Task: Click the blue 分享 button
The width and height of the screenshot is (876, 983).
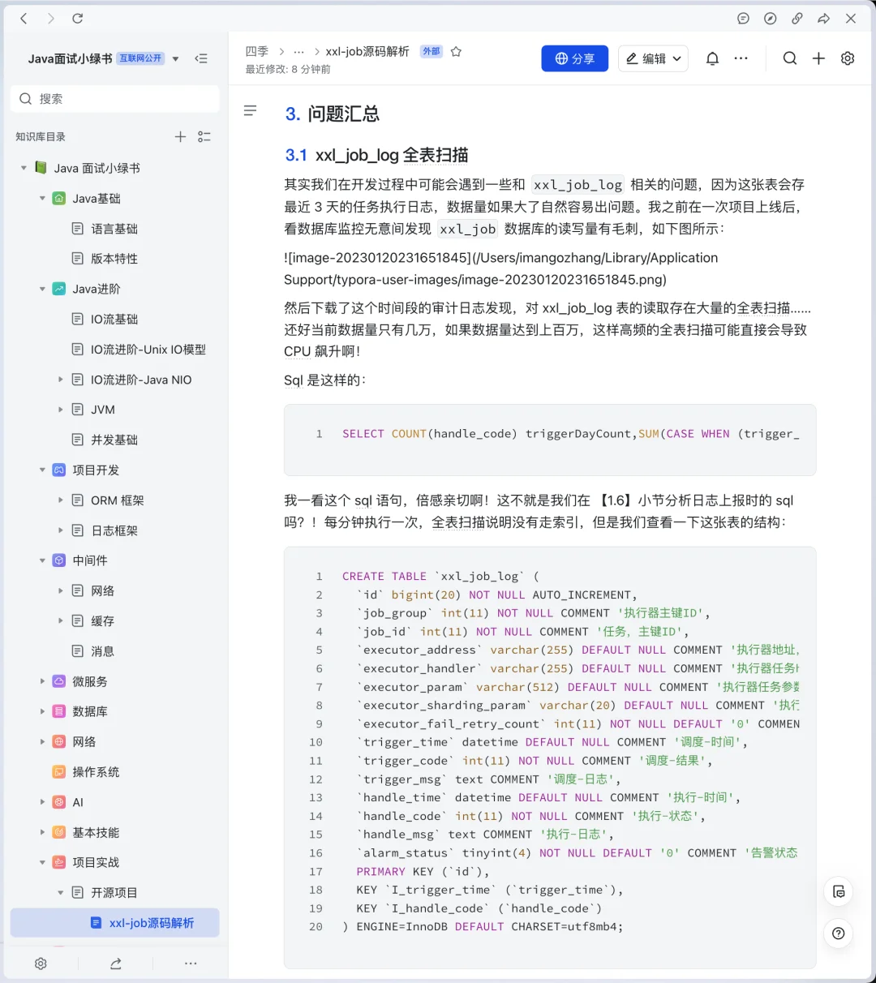Action: pos(574,58)
